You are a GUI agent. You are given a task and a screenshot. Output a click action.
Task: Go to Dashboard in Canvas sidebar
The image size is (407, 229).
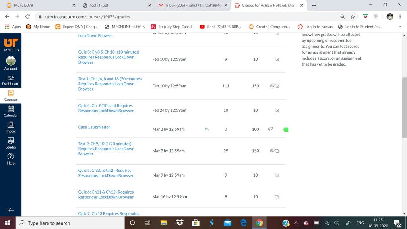tap(11, 80)
